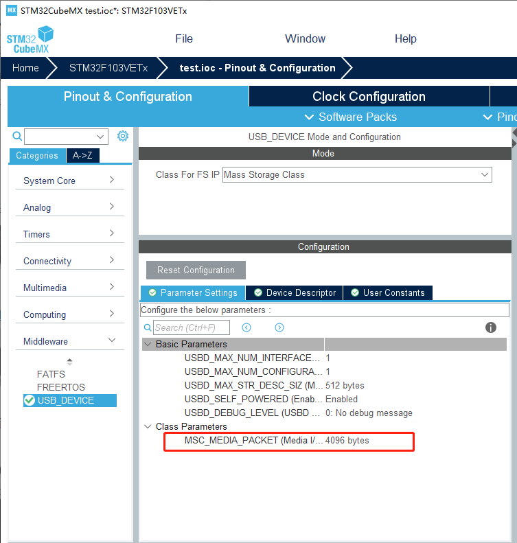
Task: Click the STM32F103VETx breadcrumb
Action: point(108,68)
